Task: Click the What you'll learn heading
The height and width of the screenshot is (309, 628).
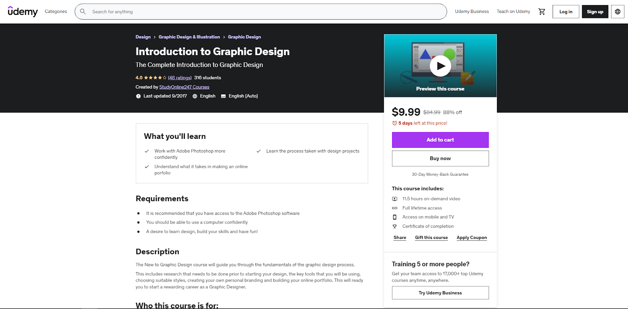Action: click(175, 136)
